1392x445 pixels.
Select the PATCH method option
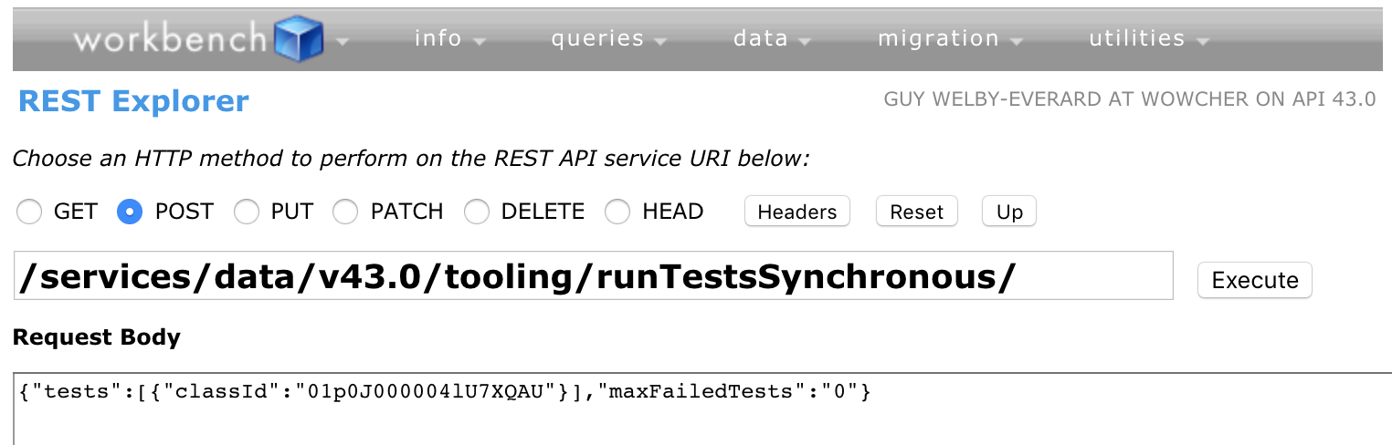[345, 212]
